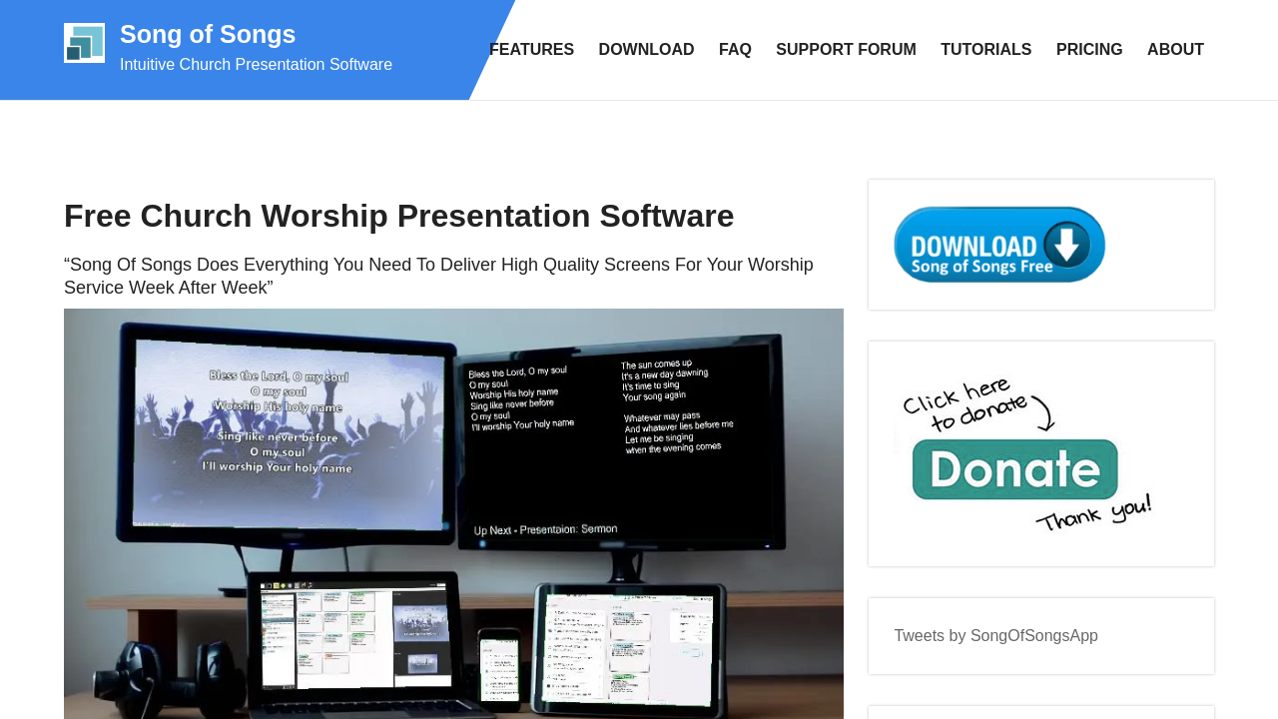
Task: Click the Song of Songs logo icon
Action: point(84,43)
